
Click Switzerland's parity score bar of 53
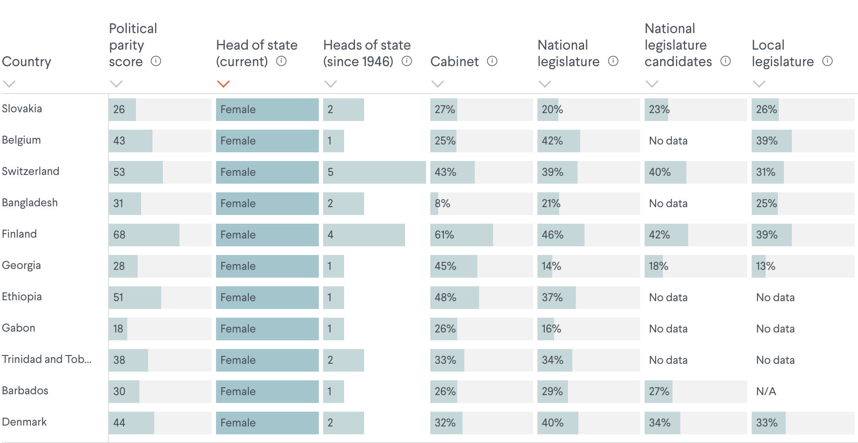pyautogui.click(x=136, y=172)
